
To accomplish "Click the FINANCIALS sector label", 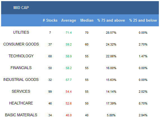I will click(21, 68).
